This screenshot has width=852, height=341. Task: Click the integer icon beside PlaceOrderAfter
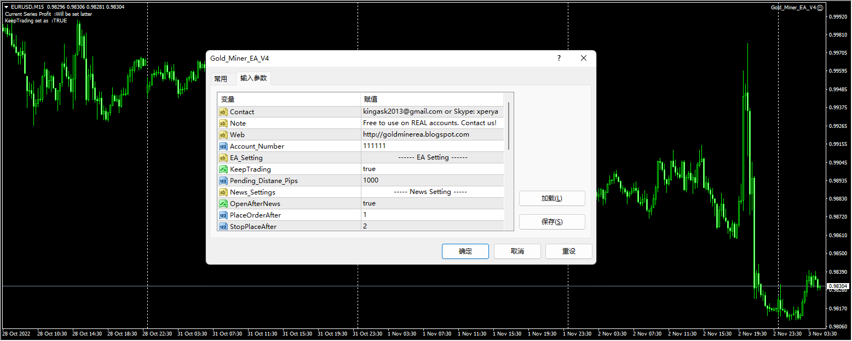click(x=223, y=215)
